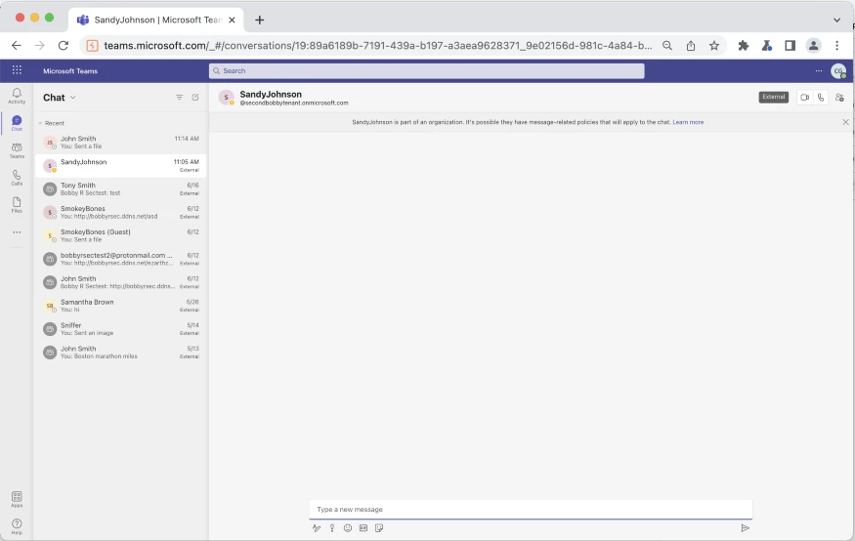Viewport: 855px width, 541px height.
Task: Click the new chat compose icon
Action: [x=195, y=98]
